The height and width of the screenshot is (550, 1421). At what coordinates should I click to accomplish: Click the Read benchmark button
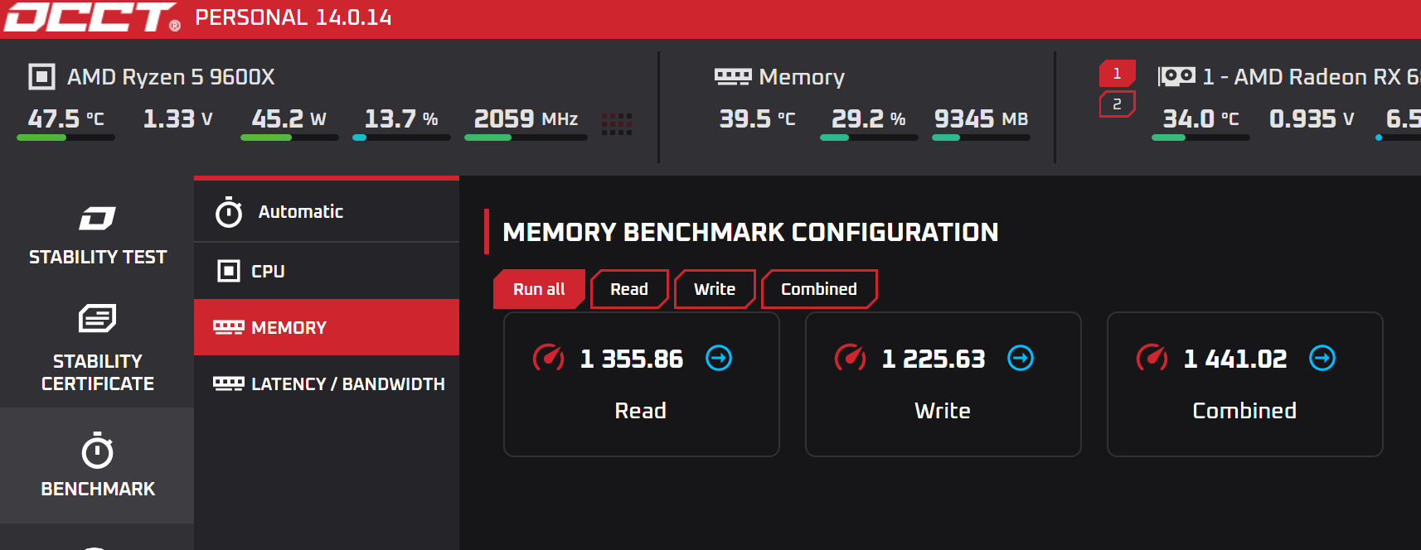click(629, 289)
